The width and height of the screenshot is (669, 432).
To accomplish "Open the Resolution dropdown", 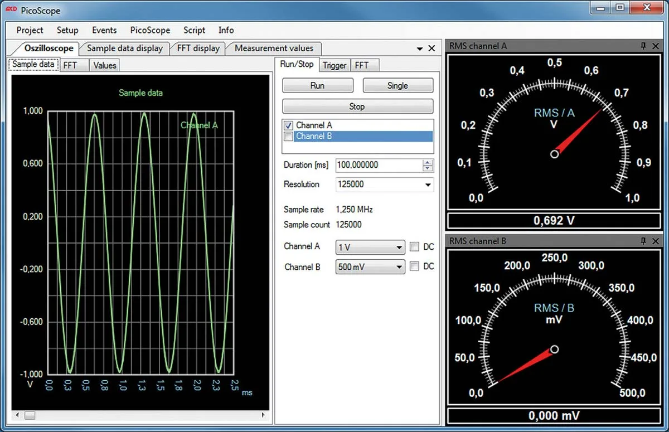I will click(x=428, y=185).
